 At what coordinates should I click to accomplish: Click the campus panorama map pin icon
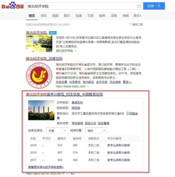(128, 113)
